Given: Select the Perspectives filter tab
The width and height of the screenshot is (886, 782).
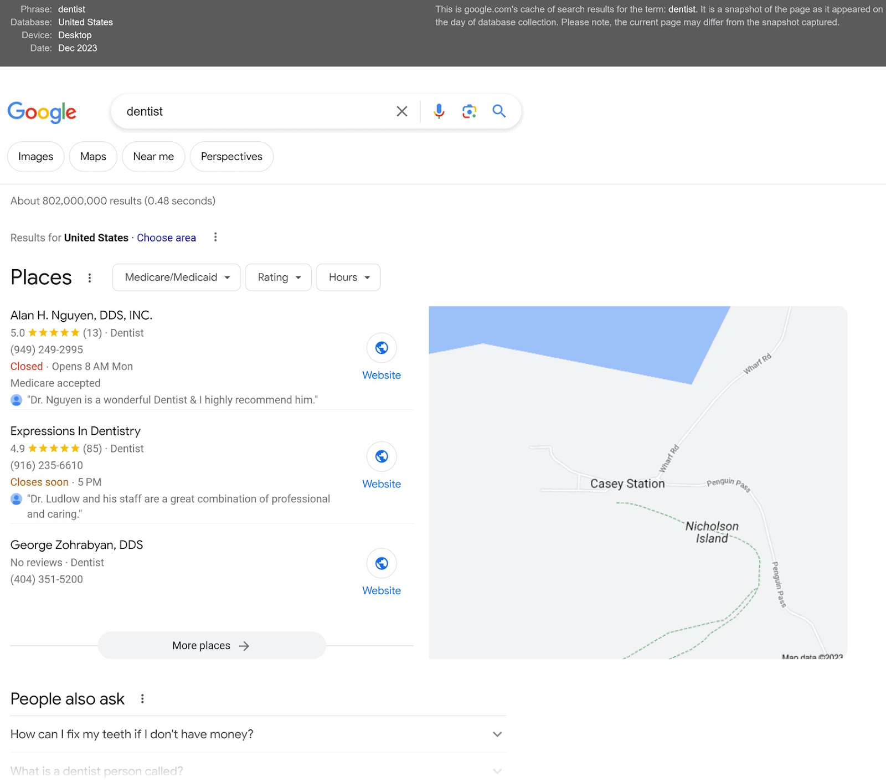Looking at the screenshot, I should pyautogui.click(x=231, y=156).
